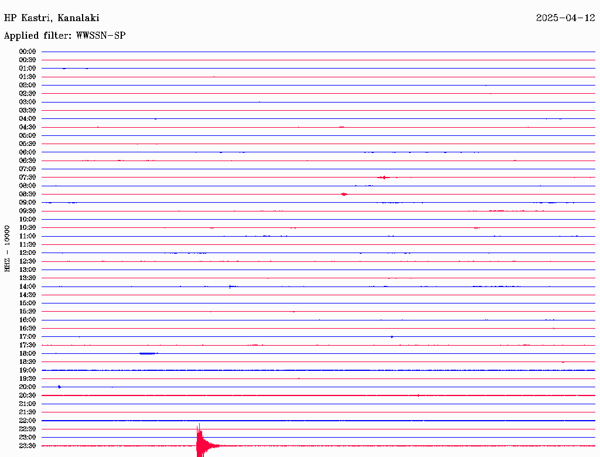This screenshot has width=600, height=457.
Task: Click the blue dot event on 17:00 trace
Action: point(392,337)
